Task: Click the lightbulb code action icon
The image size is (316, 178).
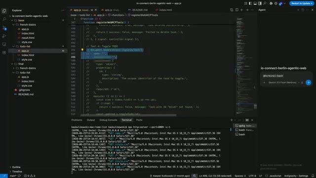Action: point(82,49)
